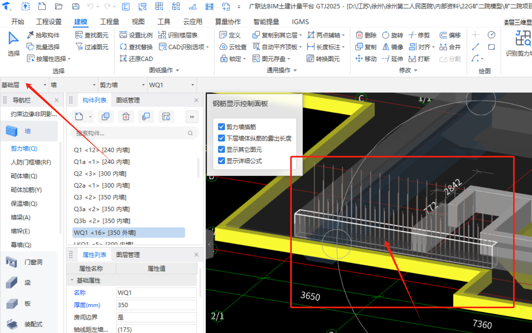The width and height of the screenshot is (532, 333).
Task: Switch to 图层管理 tab
Action: click(x=128, y=255)
